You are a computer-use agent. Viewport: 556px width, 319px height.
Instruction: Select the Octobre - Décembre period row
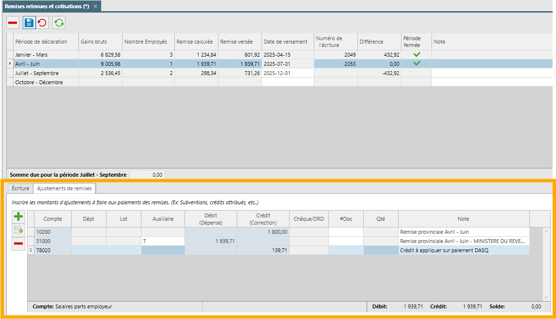point(279,82)
